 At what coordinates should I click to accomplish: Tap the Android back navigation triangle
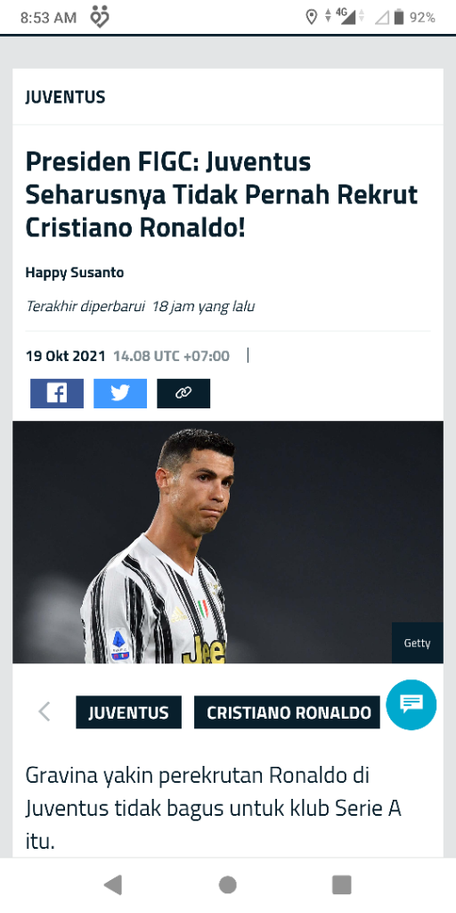tap(112, 884)
